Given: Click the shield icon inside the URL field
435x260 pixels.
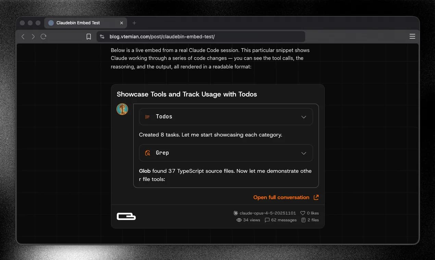Looking at the screenshot, I should click(x=102, y=36).
